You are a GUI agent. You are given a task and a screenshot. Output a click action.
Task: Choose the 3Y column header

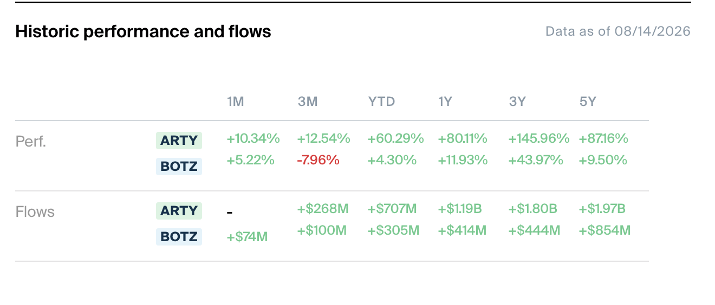click(x=517, y=102)
